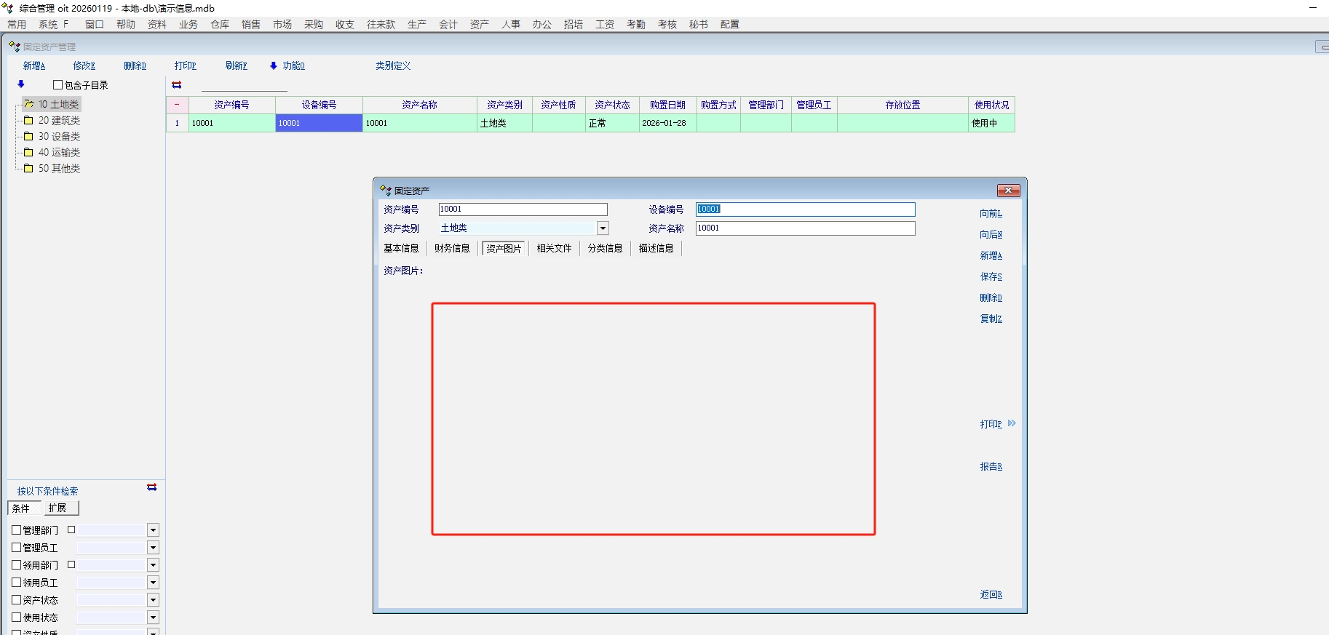Click the 资产名称 input field
This screenshot has height=635, width=1329.
tap(805, 228)
